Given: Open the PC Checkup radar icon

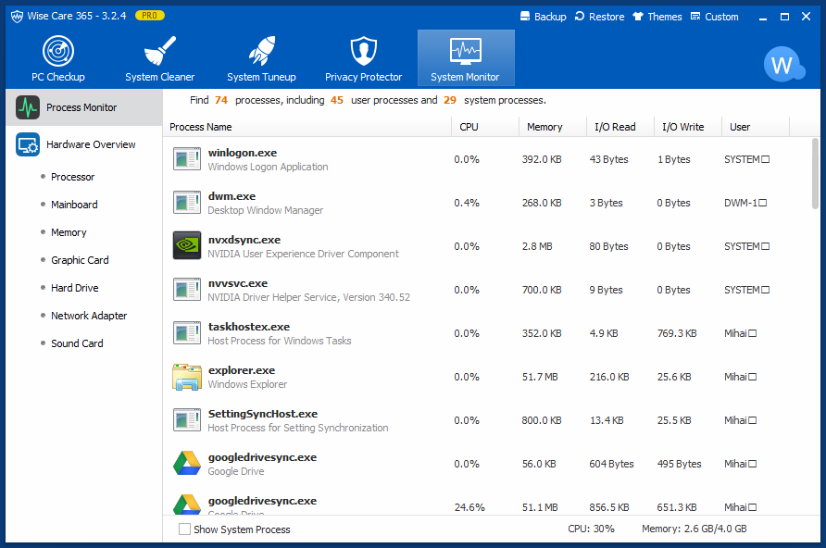Looking at the screenshot, I should (x=58, y=51).
